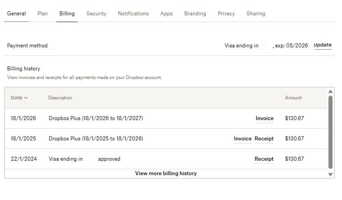
Task: Switch to the Plan tab
Action: 42,14
